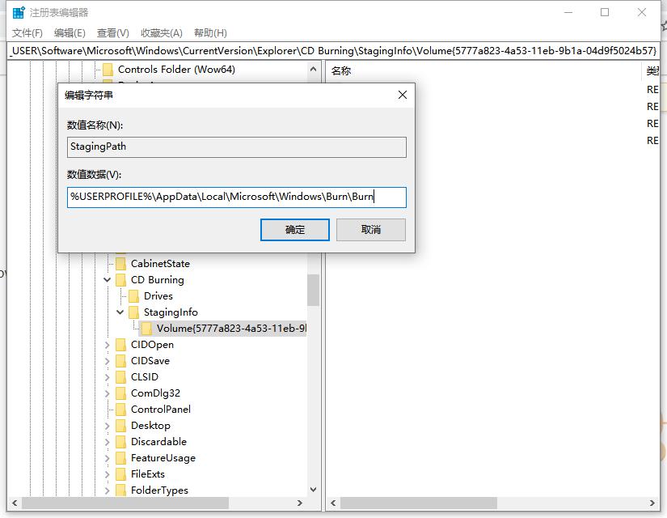Viewport: 667px width, 518px height.
Task: Collapse the CD Burning key
Action: 108,279
